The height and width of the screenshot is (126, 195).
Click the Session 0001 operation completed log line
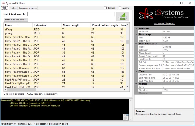(45, 100)
